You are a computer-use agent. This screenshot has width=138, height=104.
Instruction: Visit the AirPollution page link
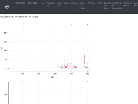[x=92, y=3]
